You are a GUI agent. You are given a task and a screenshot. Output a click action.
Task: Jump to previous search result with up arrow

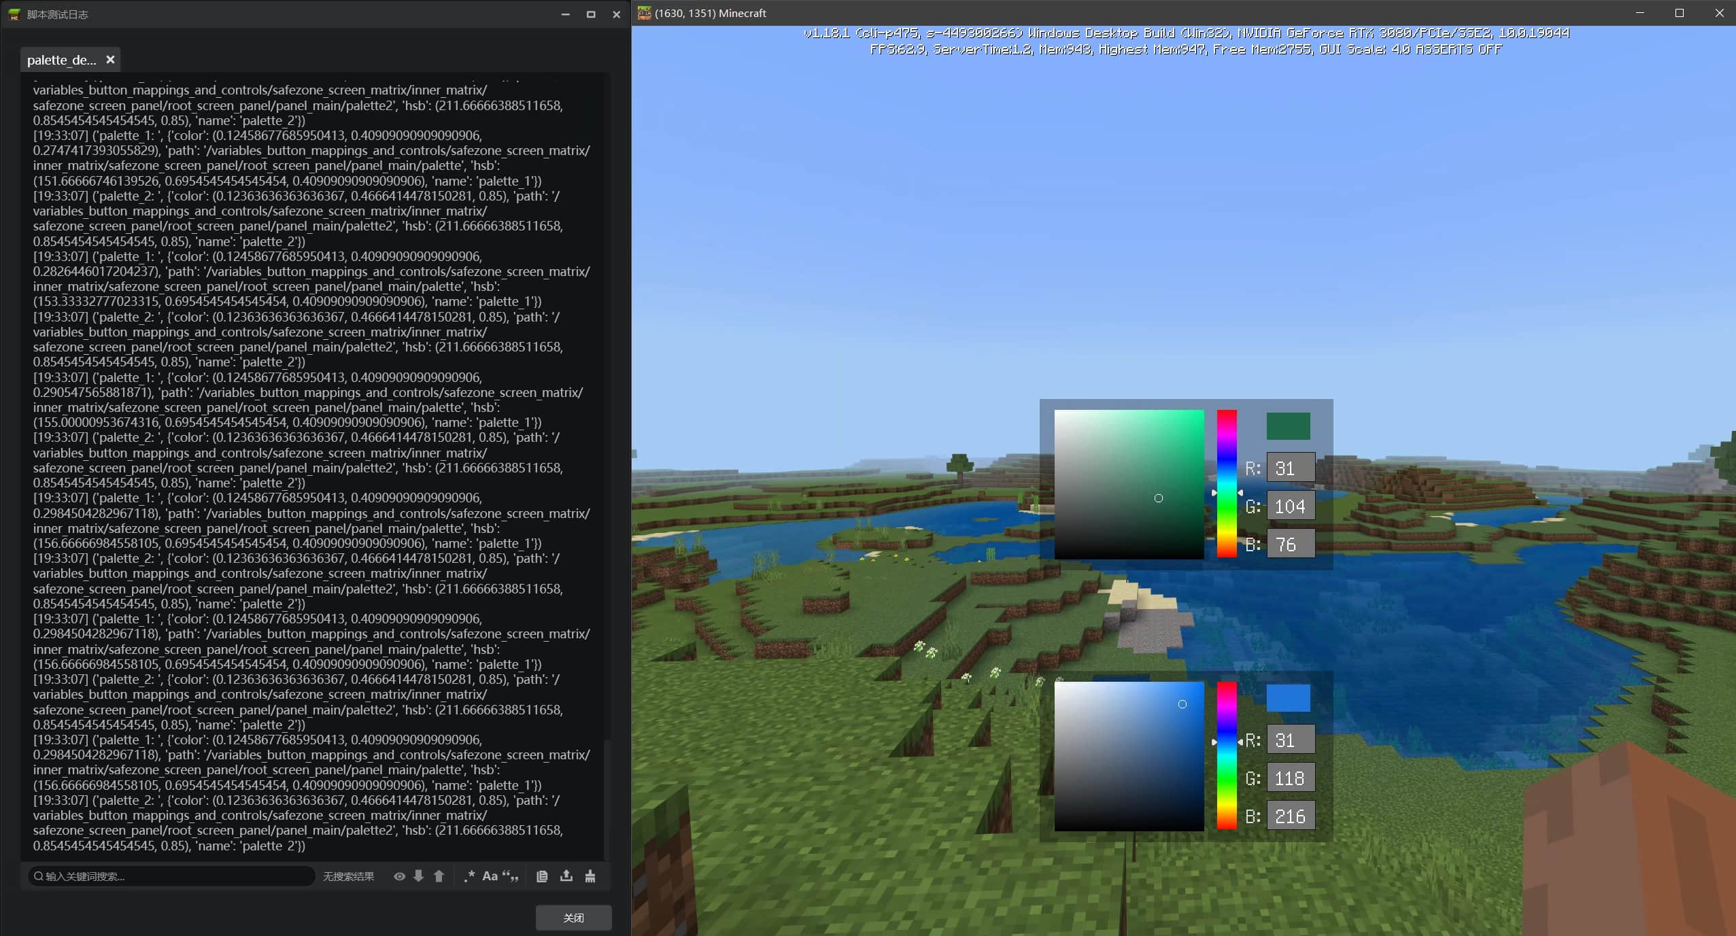[x=439, y=876]
